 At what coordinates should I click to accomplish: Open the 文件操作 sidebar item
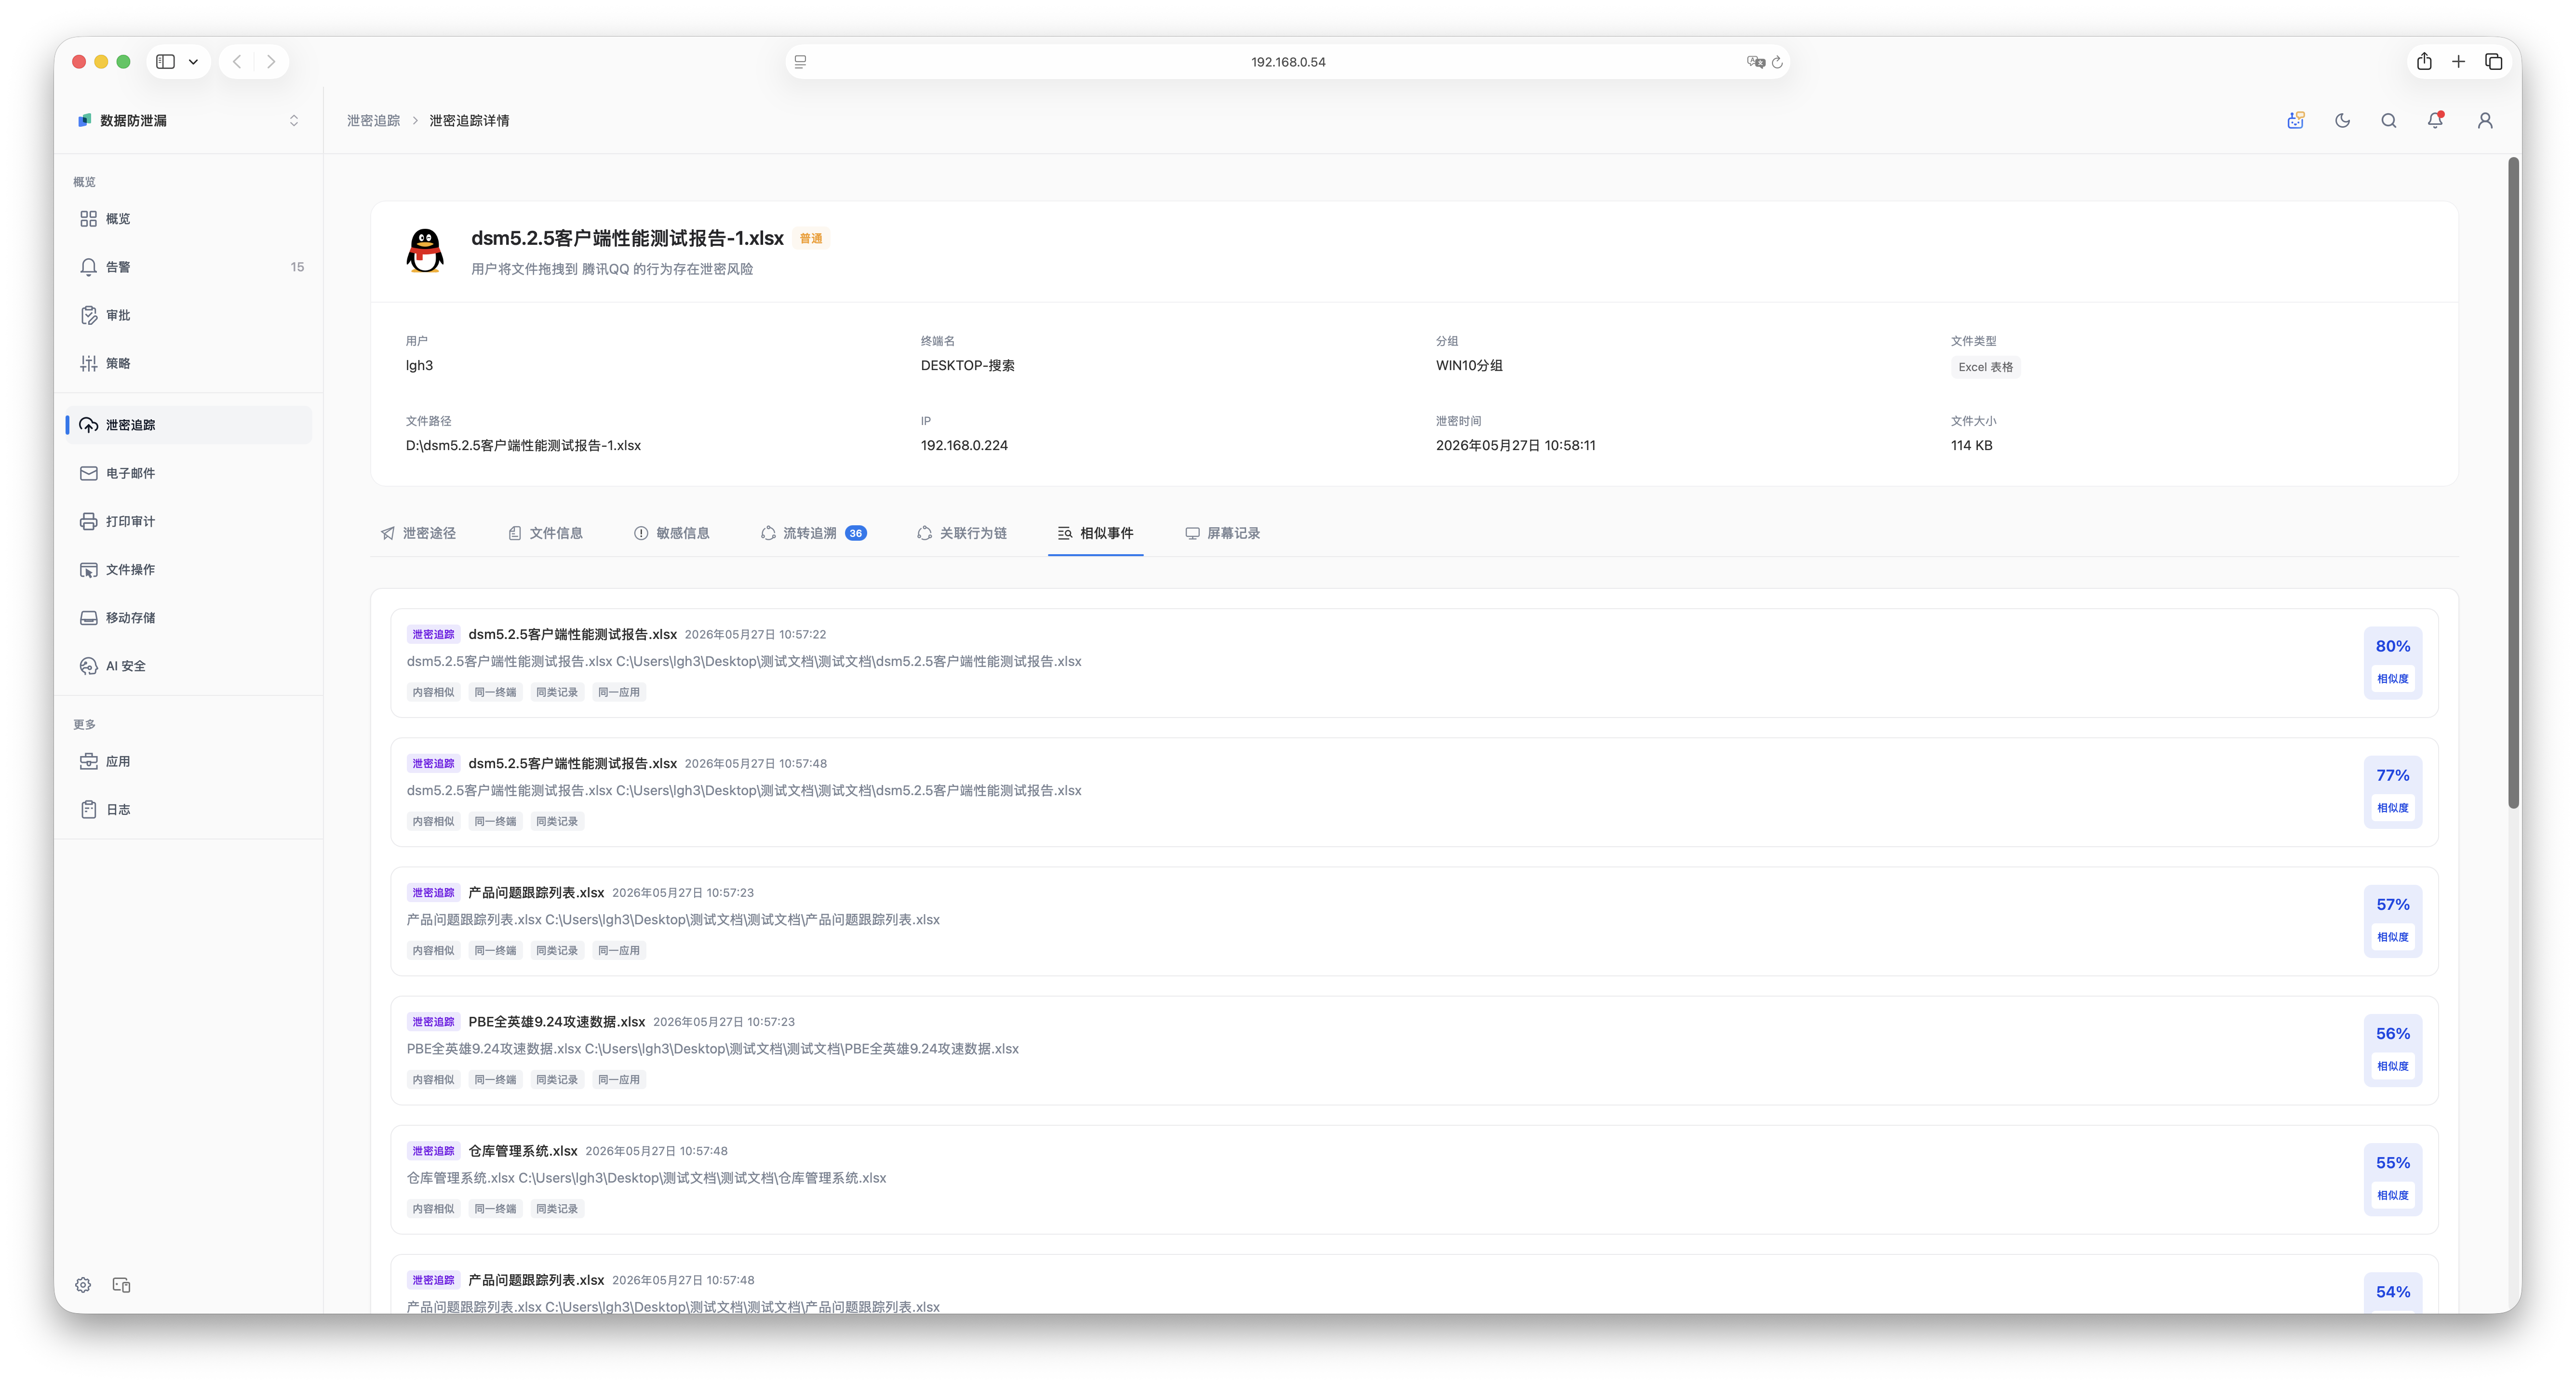click(188, 569)
